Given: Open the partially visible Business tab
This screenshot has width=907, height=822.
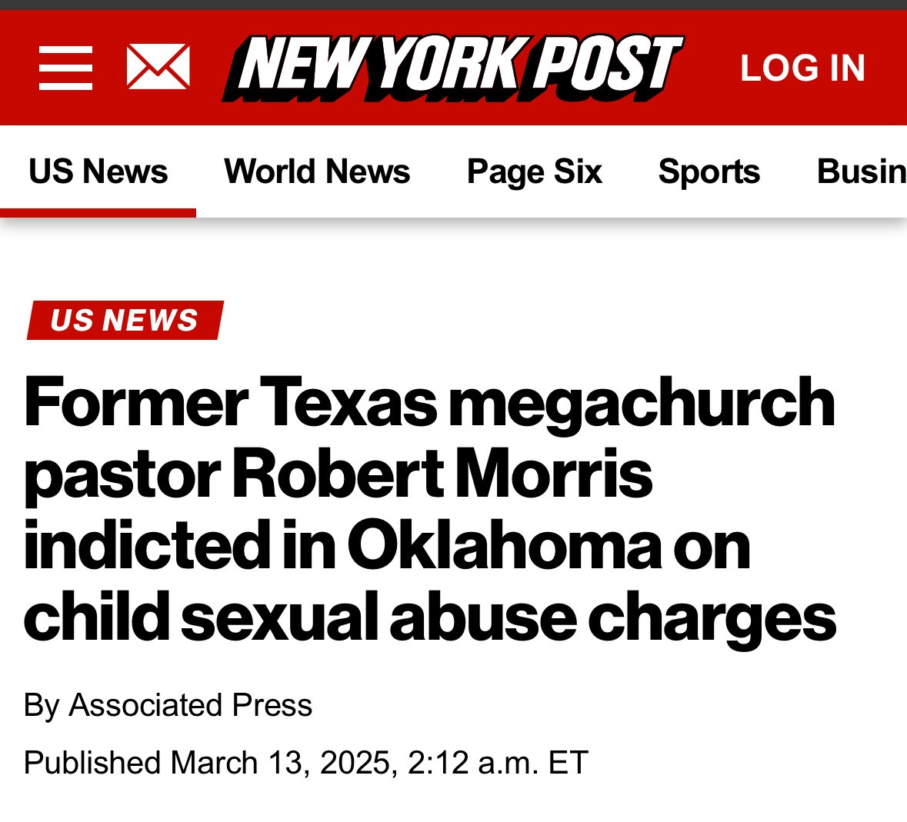Looking at the screenshot, I should (861, 171).
